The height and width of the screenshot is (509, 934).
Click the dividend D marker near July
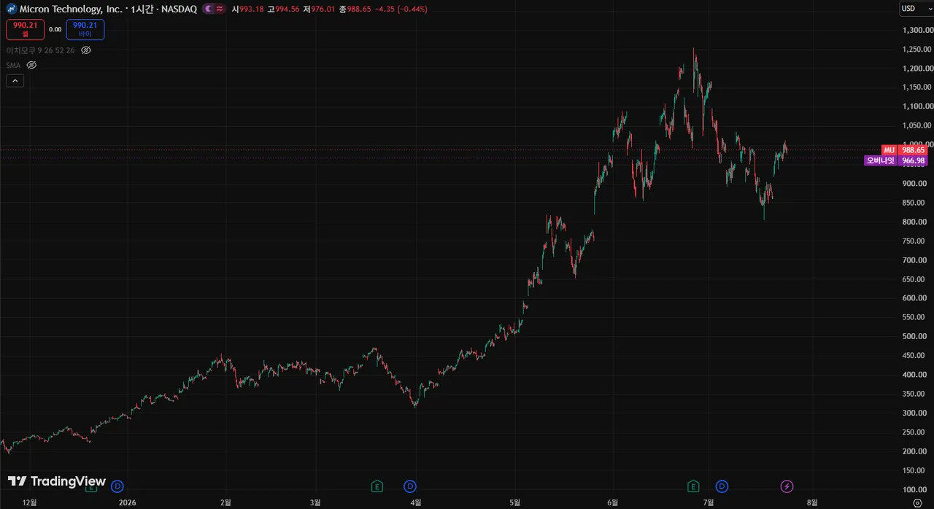(722, 486)
